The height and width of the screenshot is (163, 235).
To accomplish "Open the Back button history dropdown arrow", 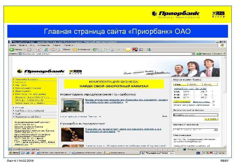I will [x=24, y=50].
